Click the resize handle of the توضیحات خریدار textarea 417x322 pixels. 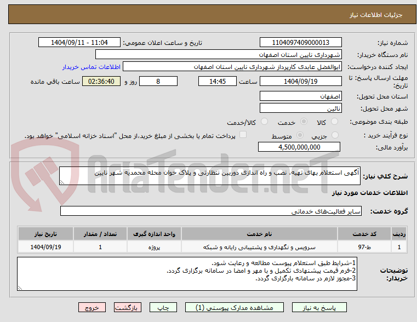click(x=20, y=287)
